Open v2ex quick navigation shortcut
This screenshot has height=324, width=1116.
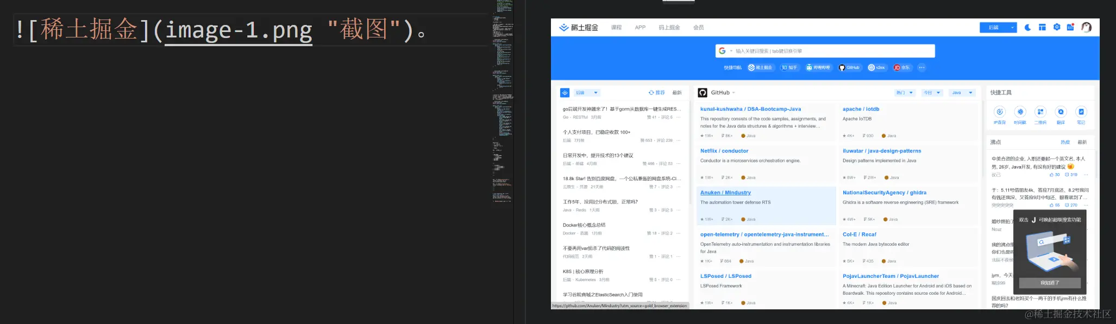pyautogui.click(x=877, y=68)
